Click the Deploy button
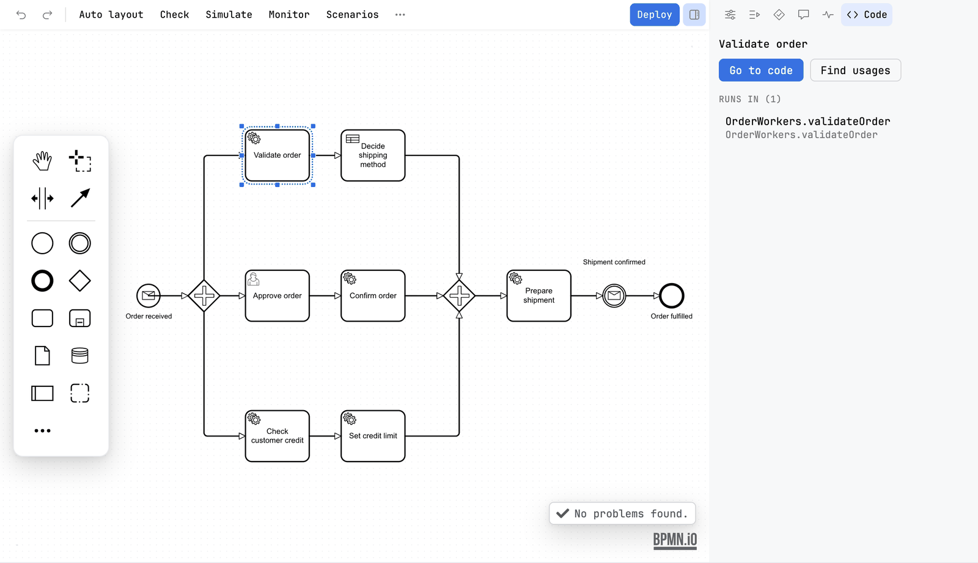Screen dimensions: 978x563 pos(655,15)
